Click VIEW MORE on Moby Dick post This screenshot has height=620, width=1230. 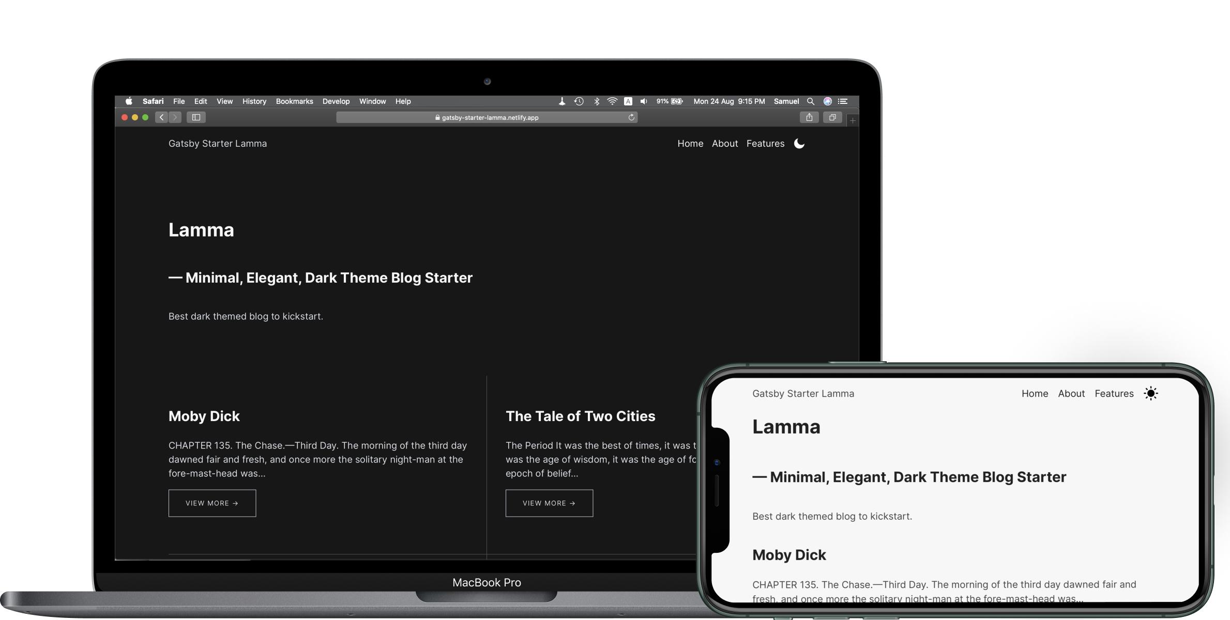[212, 503]
